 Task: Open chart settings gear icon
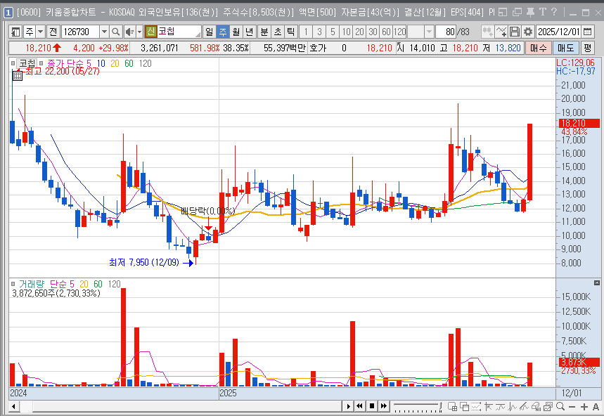[528, 32]
